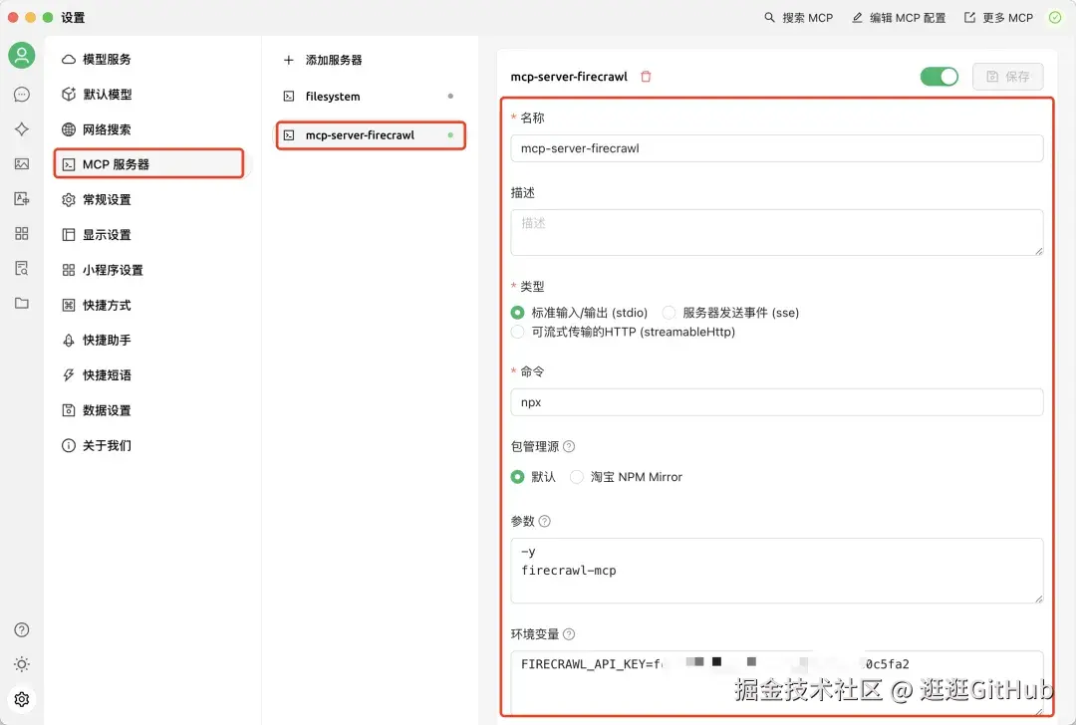Open the help question mark icon

22,629
